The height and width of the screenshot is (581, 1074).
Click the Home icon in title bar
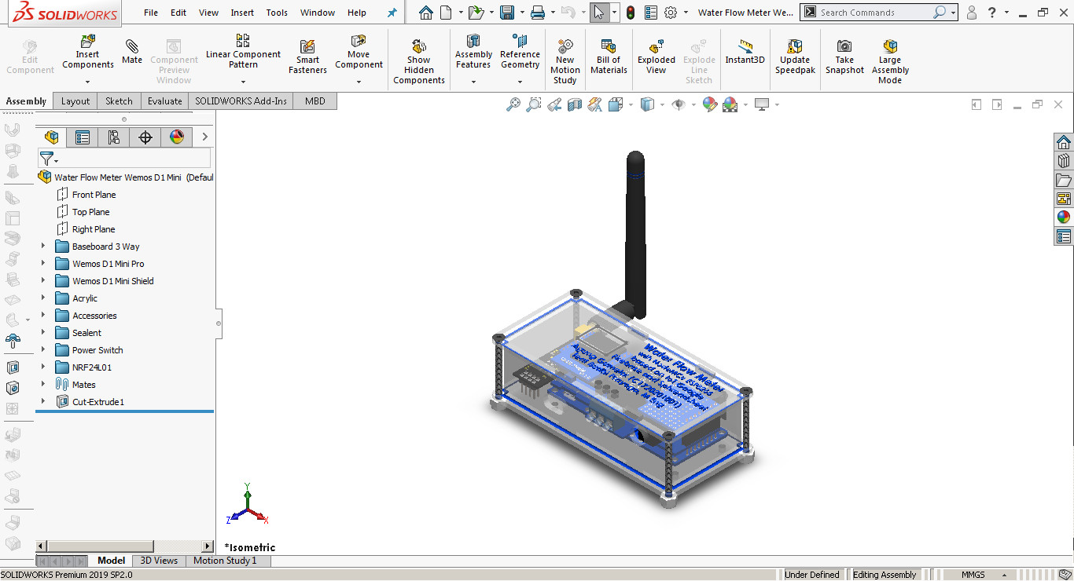425,13
